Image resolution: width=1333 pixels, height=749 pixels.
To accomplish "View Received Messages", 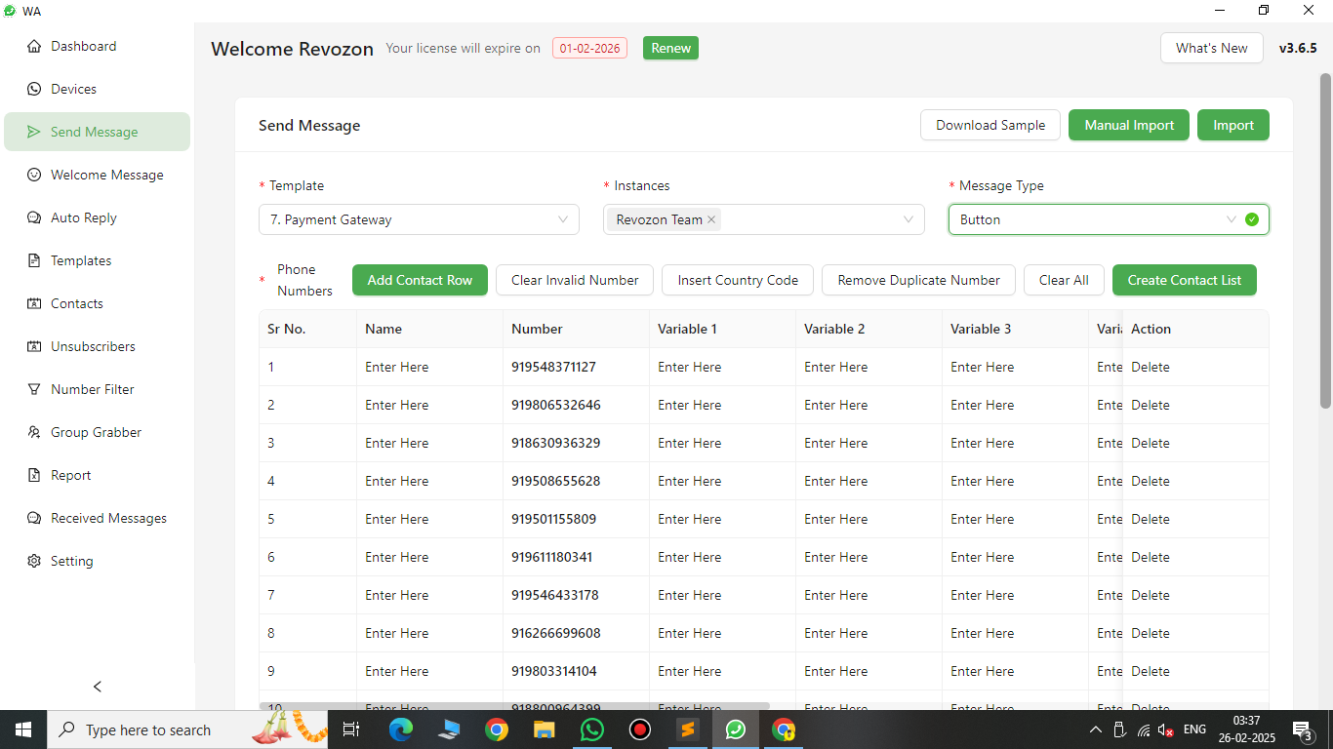I will [x=97, y=518].
